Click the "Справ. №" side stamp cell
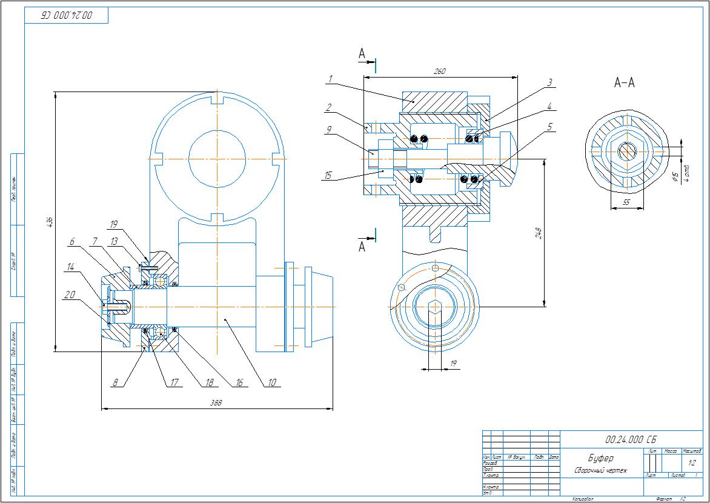The width and height of the screenshot is (710, 503). click(13, 261)
